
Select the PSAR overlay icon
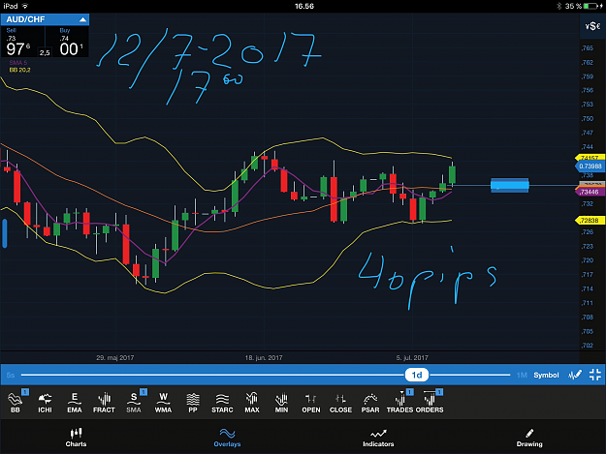[370, 402]
